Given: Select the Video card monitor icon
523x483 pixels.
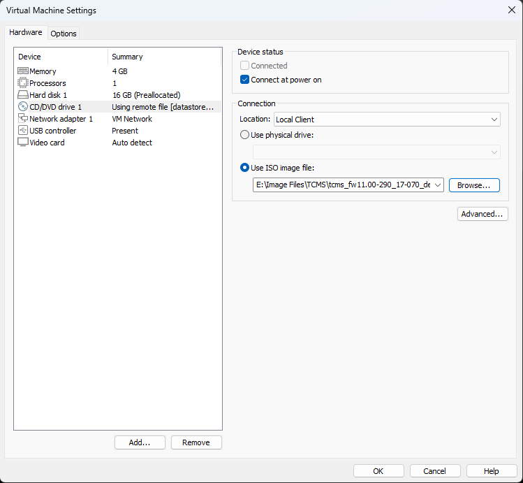Looking at the screenshot, I should [x=23, y=143].
